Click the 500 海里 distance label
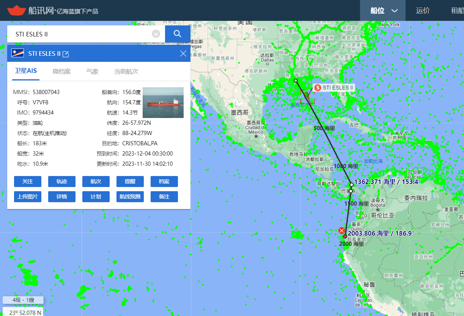Screen dimensions: 464x316 (324, 128)
